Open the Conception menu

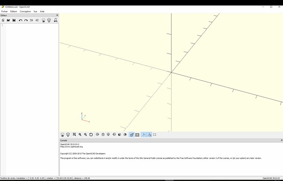point(25,11)
